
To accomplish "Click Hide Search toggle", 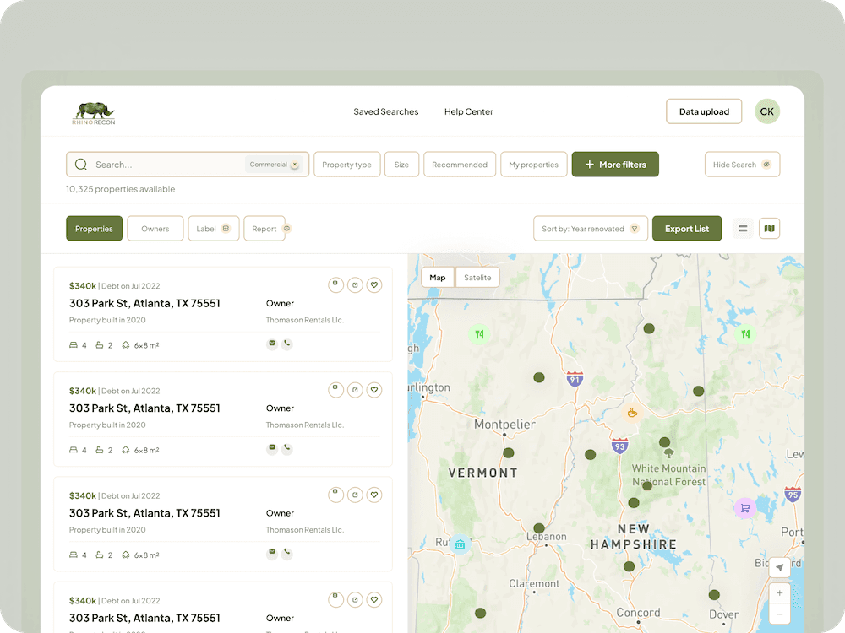I will point(742,165).
